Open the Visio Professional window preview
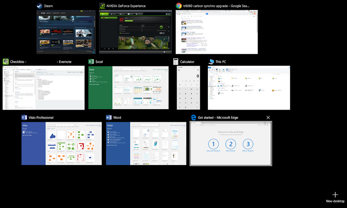 (62, 143)
